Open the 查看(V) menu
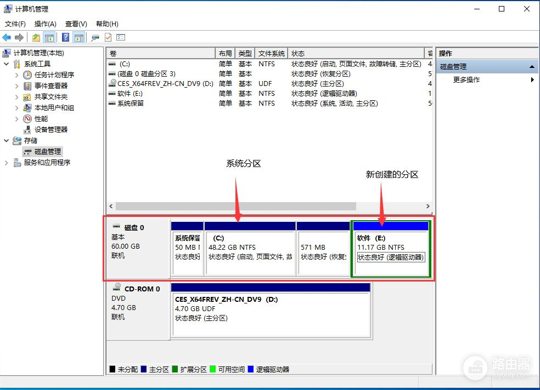Image resolution: width=540 pixels, height=390 pixels. (x=76, y=24)
